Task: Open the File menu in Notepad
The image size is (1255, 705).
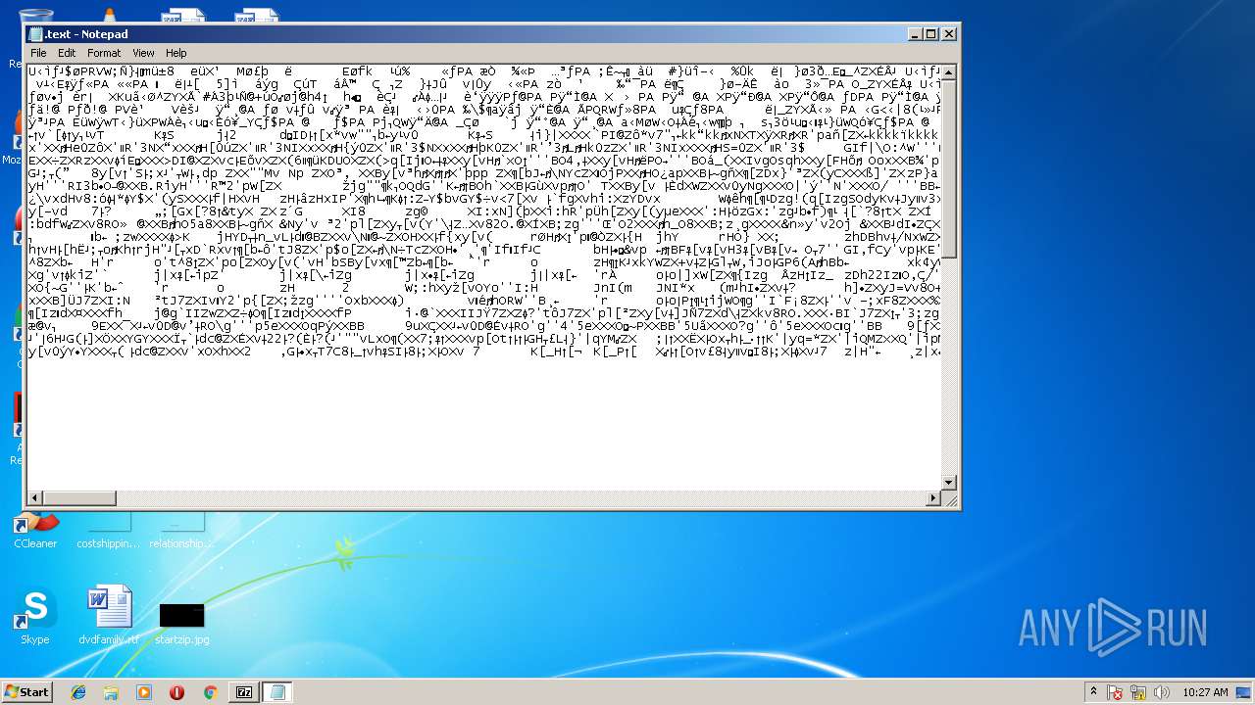Action: 38,53
